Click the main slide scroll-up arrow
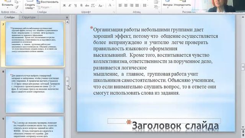 tap(243, 17)
